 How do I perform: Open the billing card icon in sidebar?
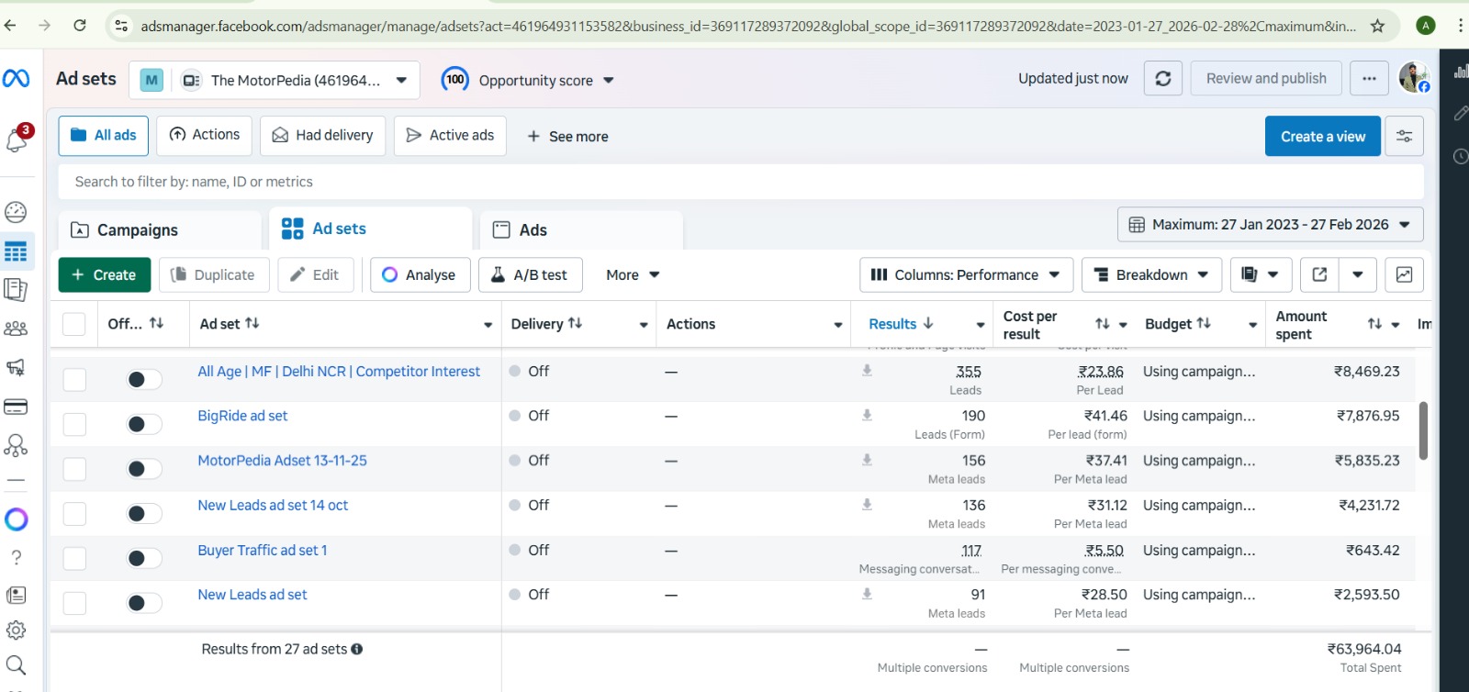coord(16,407)
